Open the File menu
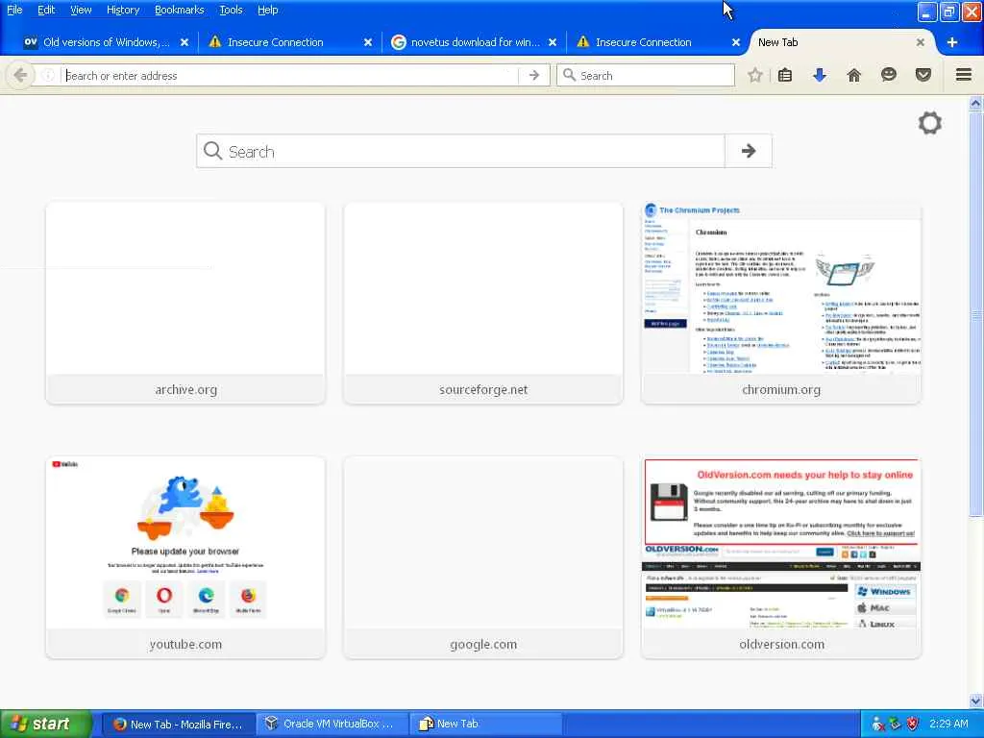Viewport: 984px width, 738px height. [14, 10]
